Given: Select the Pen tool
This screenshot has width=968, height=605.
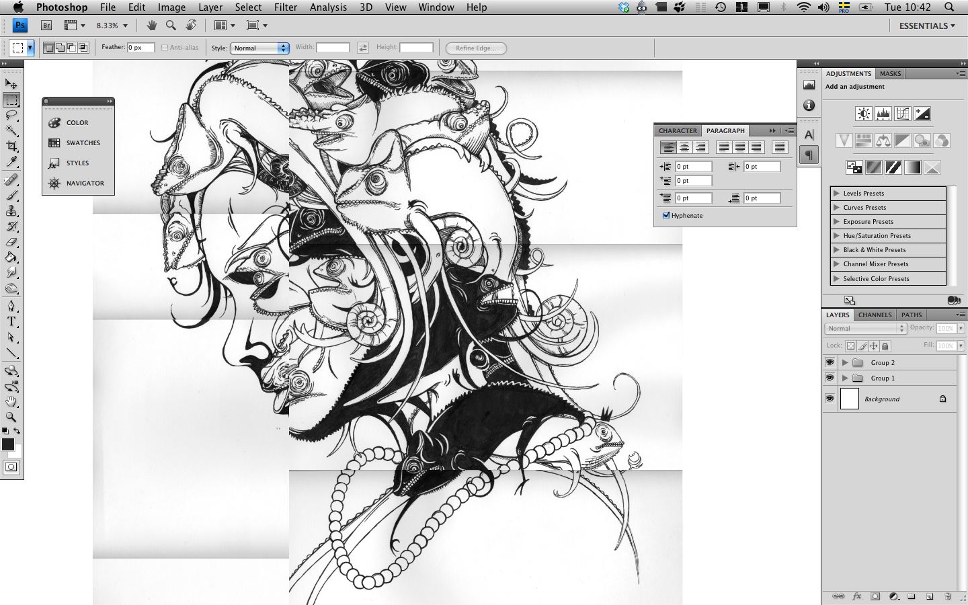Looking at the screenshot, I should [x=11, y=306].
